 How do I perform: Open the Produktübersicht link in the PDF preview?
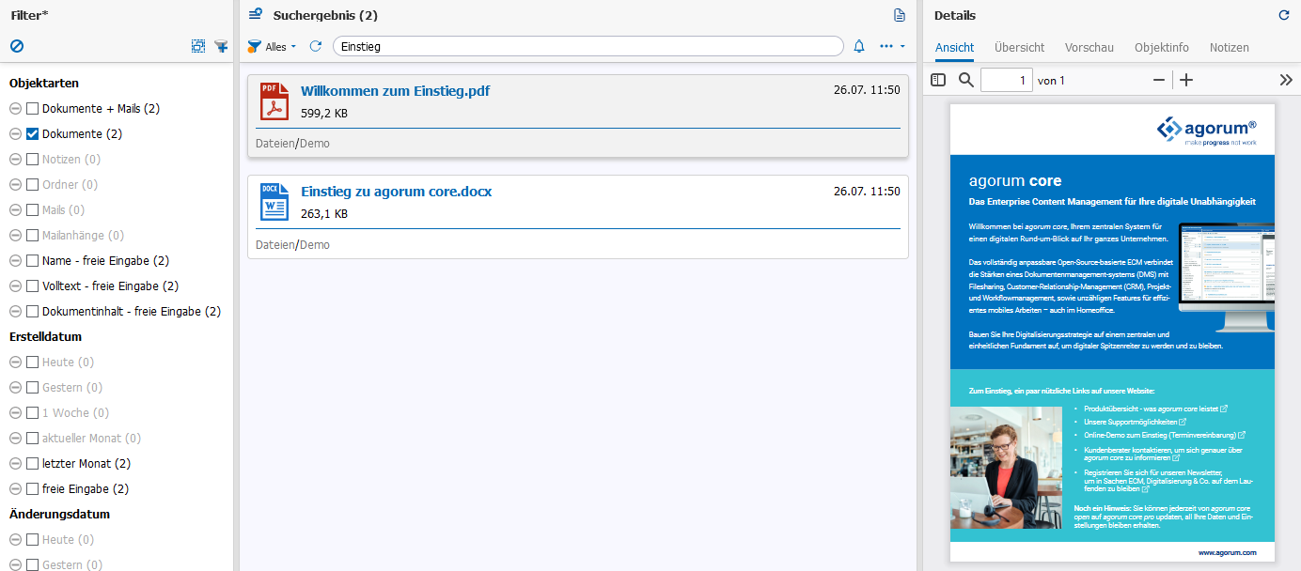[x=1155, y=409]
